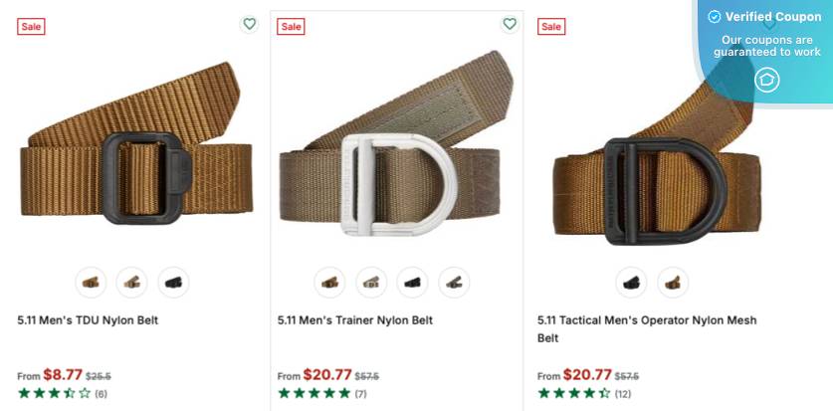Open the 5.11 Tactical Men's Operator Nylon Mesh Belt link
This screenshot has height=411, width=833.
click(x=647, y=329)
